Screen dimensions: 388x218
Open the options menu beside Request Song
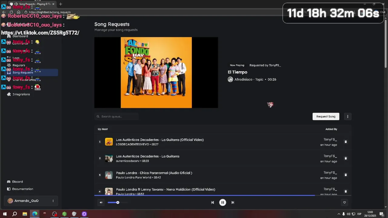tap(348, 117)
